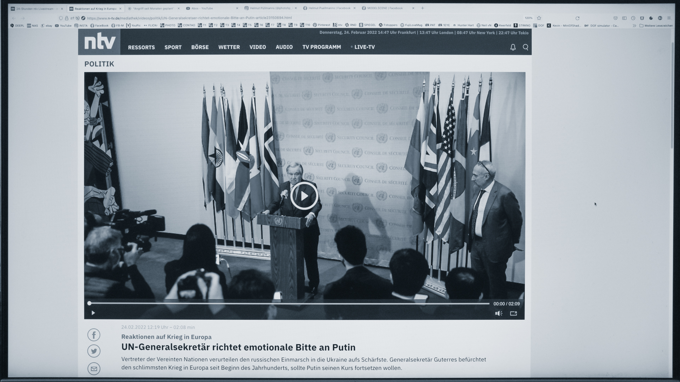Open Pocket save icon in toolbar
The image size is (680, 382).
tap(616, 18)
